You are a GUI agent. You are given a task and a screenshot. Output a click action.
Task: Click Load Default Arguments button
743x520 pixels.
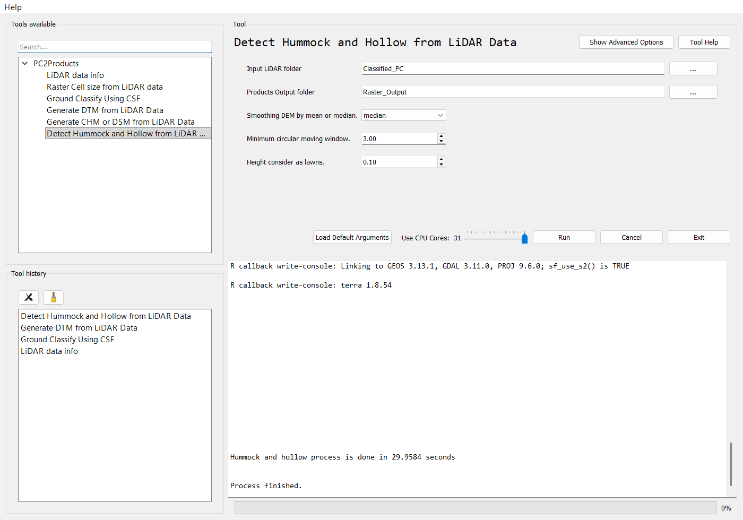352,237
